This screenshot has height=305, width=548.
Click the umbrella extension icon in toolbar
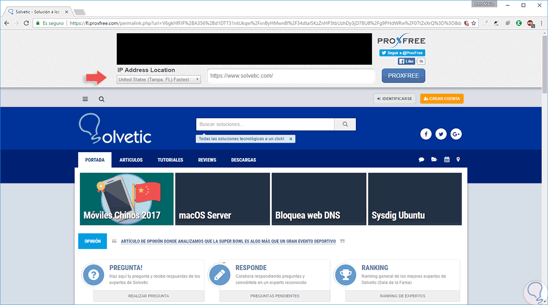click(x=496, y=23)
